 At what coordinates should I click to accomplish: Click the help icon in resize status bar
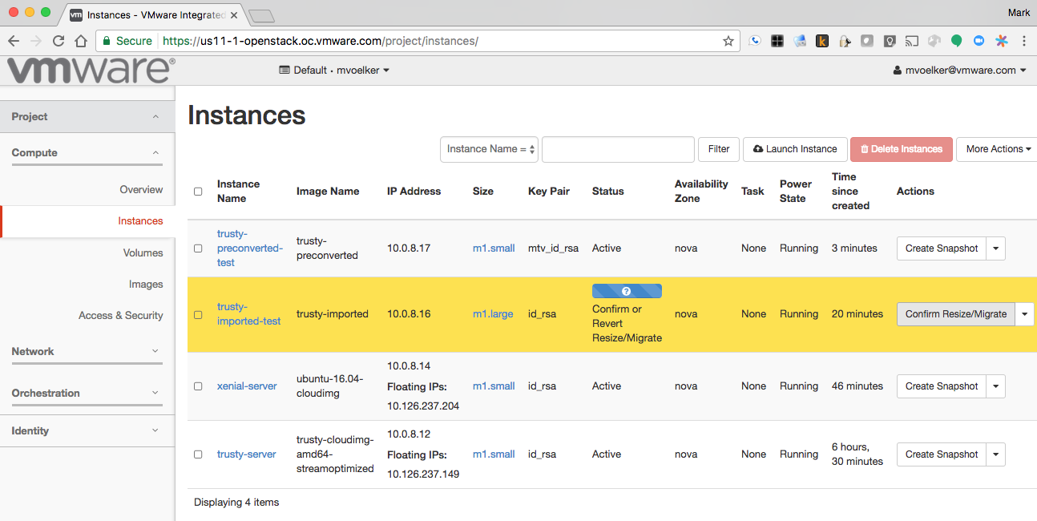point(627,292)
